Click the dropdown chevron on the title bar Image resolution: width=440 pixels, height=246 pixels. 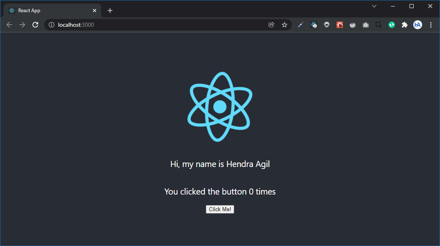[374, 6]
